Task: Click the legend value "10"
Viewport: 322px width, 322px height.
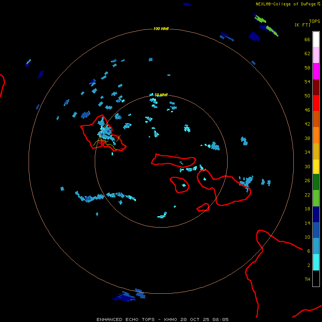Action: pos(307,237)
